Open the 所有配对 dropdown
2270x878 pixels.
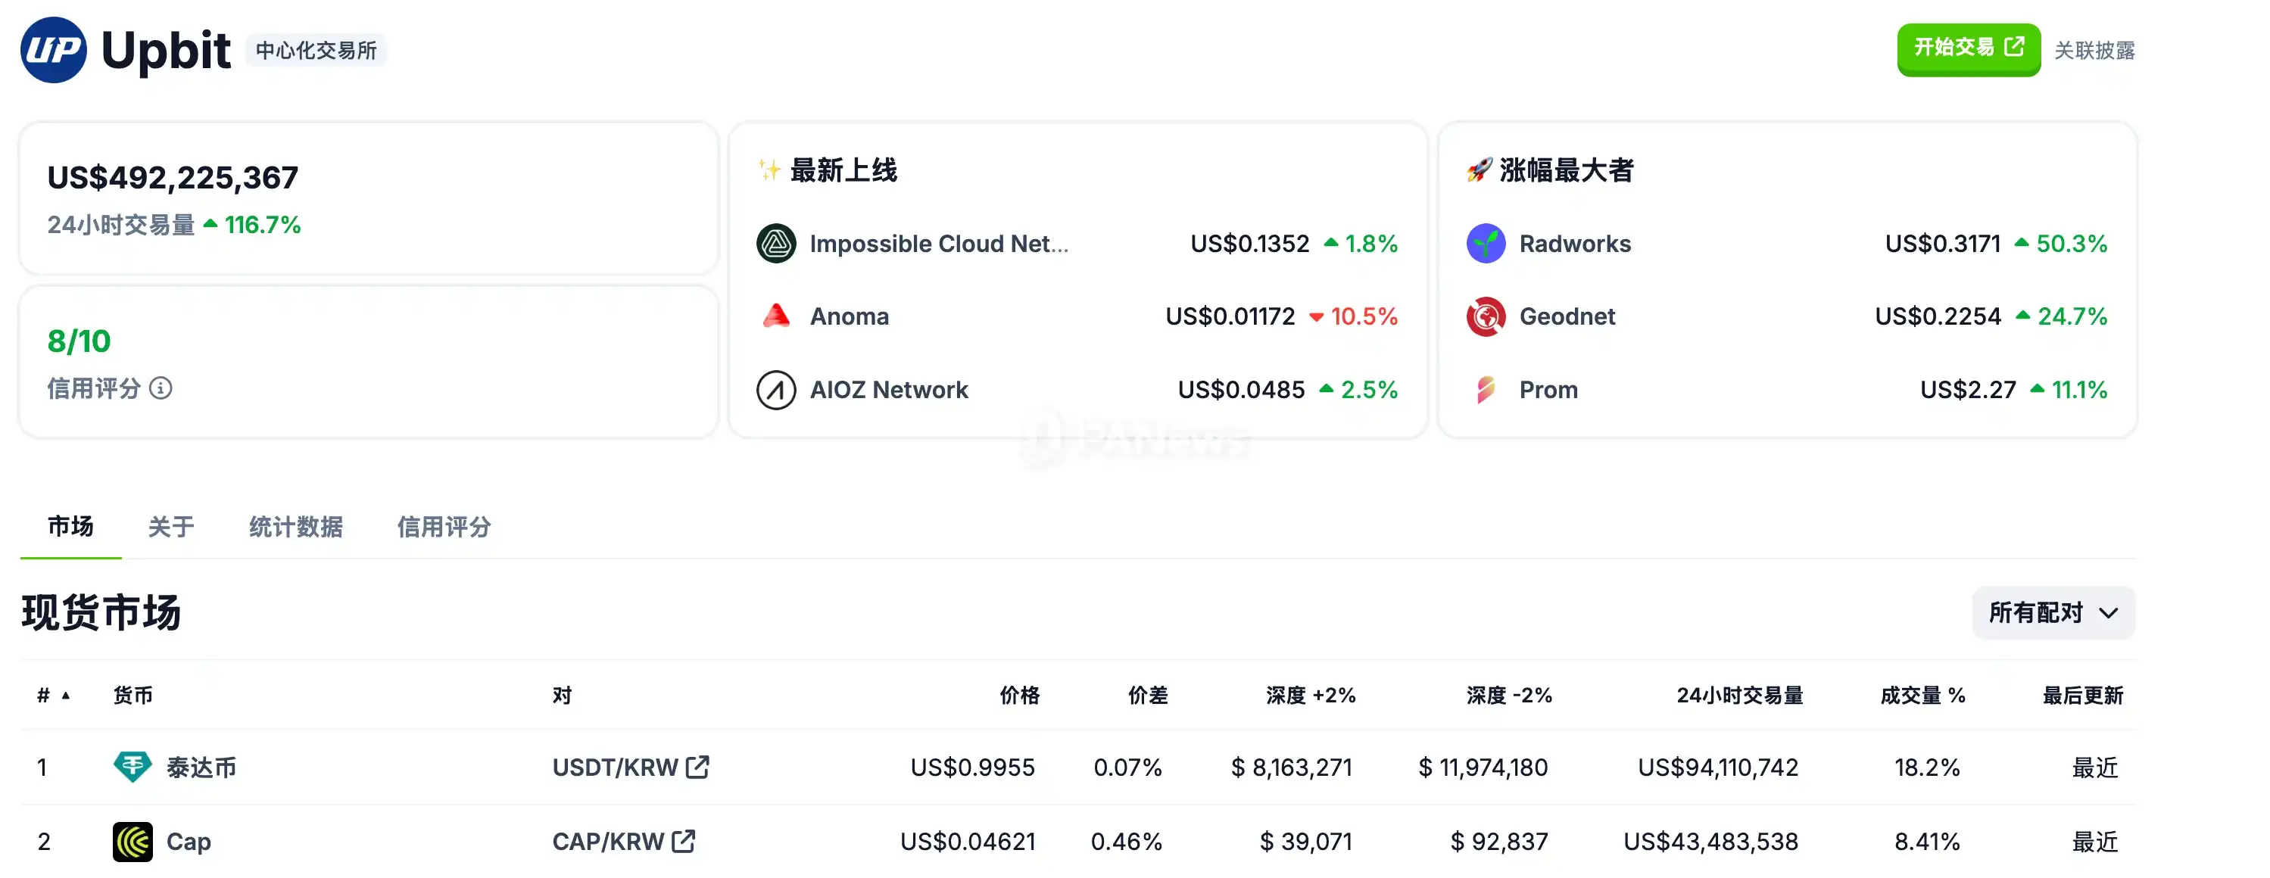[2053, 613]
